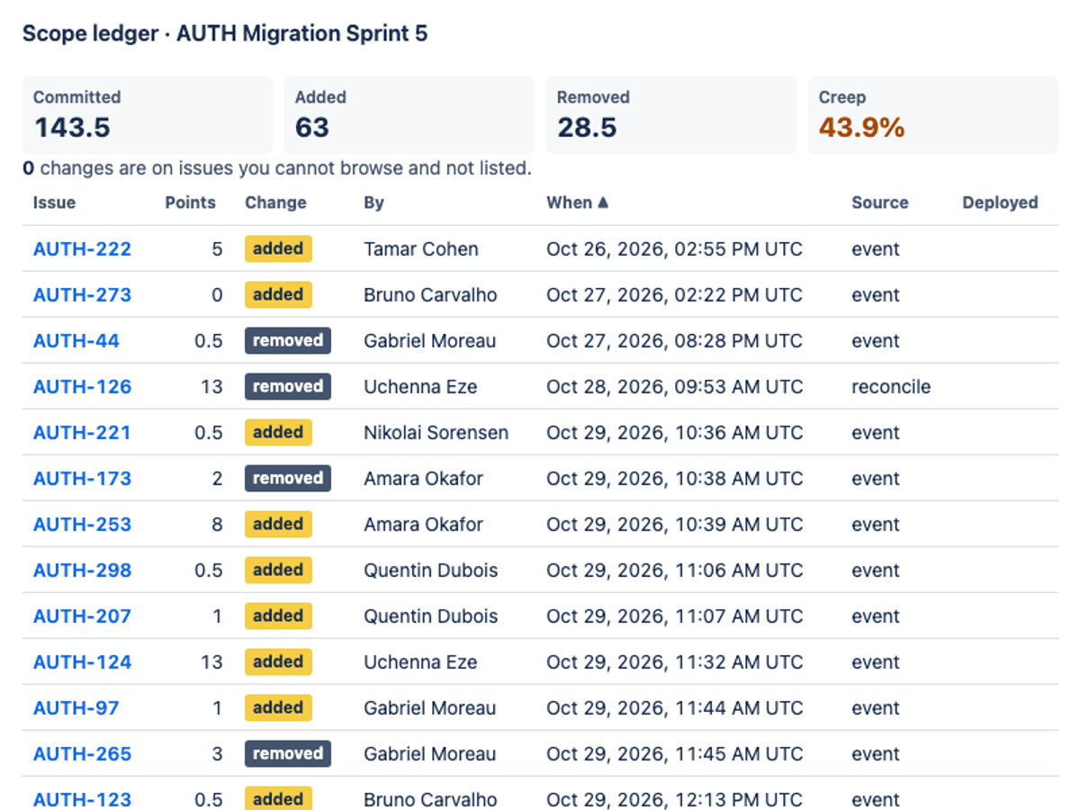Open issue link AUTH-207
The height and width of the screenshot is (810, 1080).
[82, 616]
